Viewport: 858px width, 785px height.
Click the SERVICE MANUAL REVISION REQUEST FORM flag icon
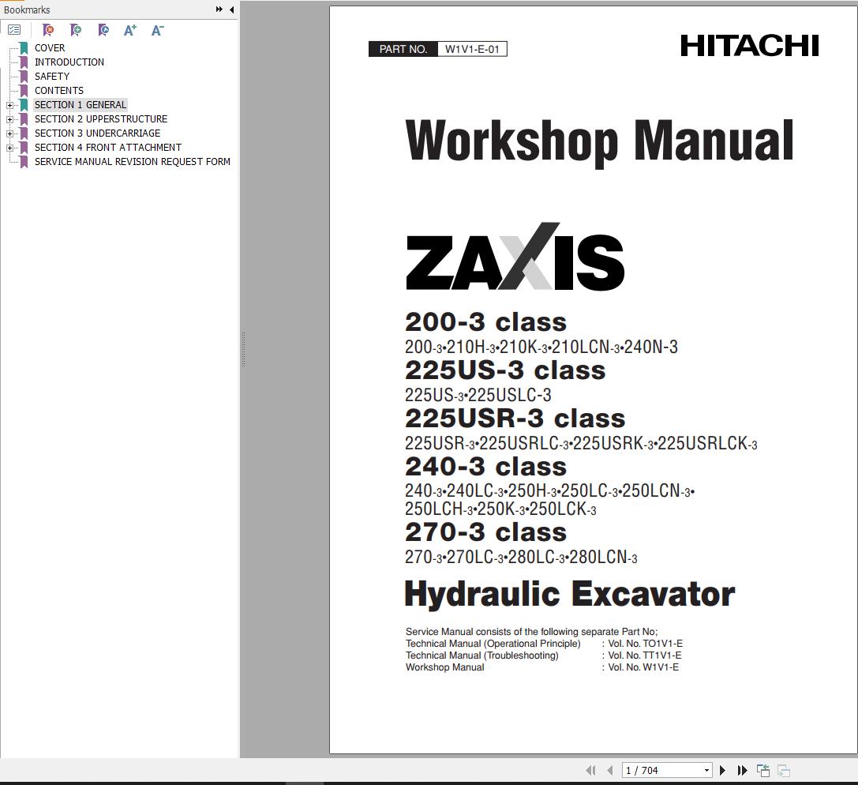(24, 162)
